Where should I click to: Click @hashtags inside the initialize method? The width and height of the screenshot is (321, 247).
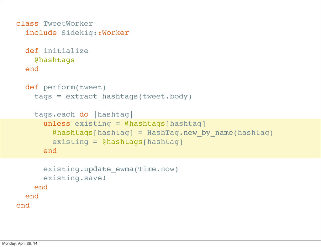pyautogui.click(x=55, y=60)
